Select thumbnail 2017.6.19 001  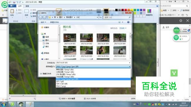coord(70,39)
